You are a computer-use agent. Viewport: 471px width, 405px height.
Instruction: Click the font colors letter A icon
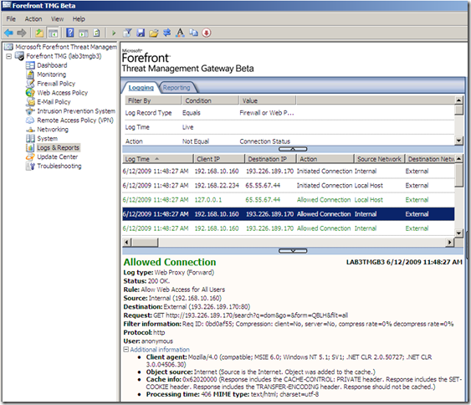click(180, 33)
